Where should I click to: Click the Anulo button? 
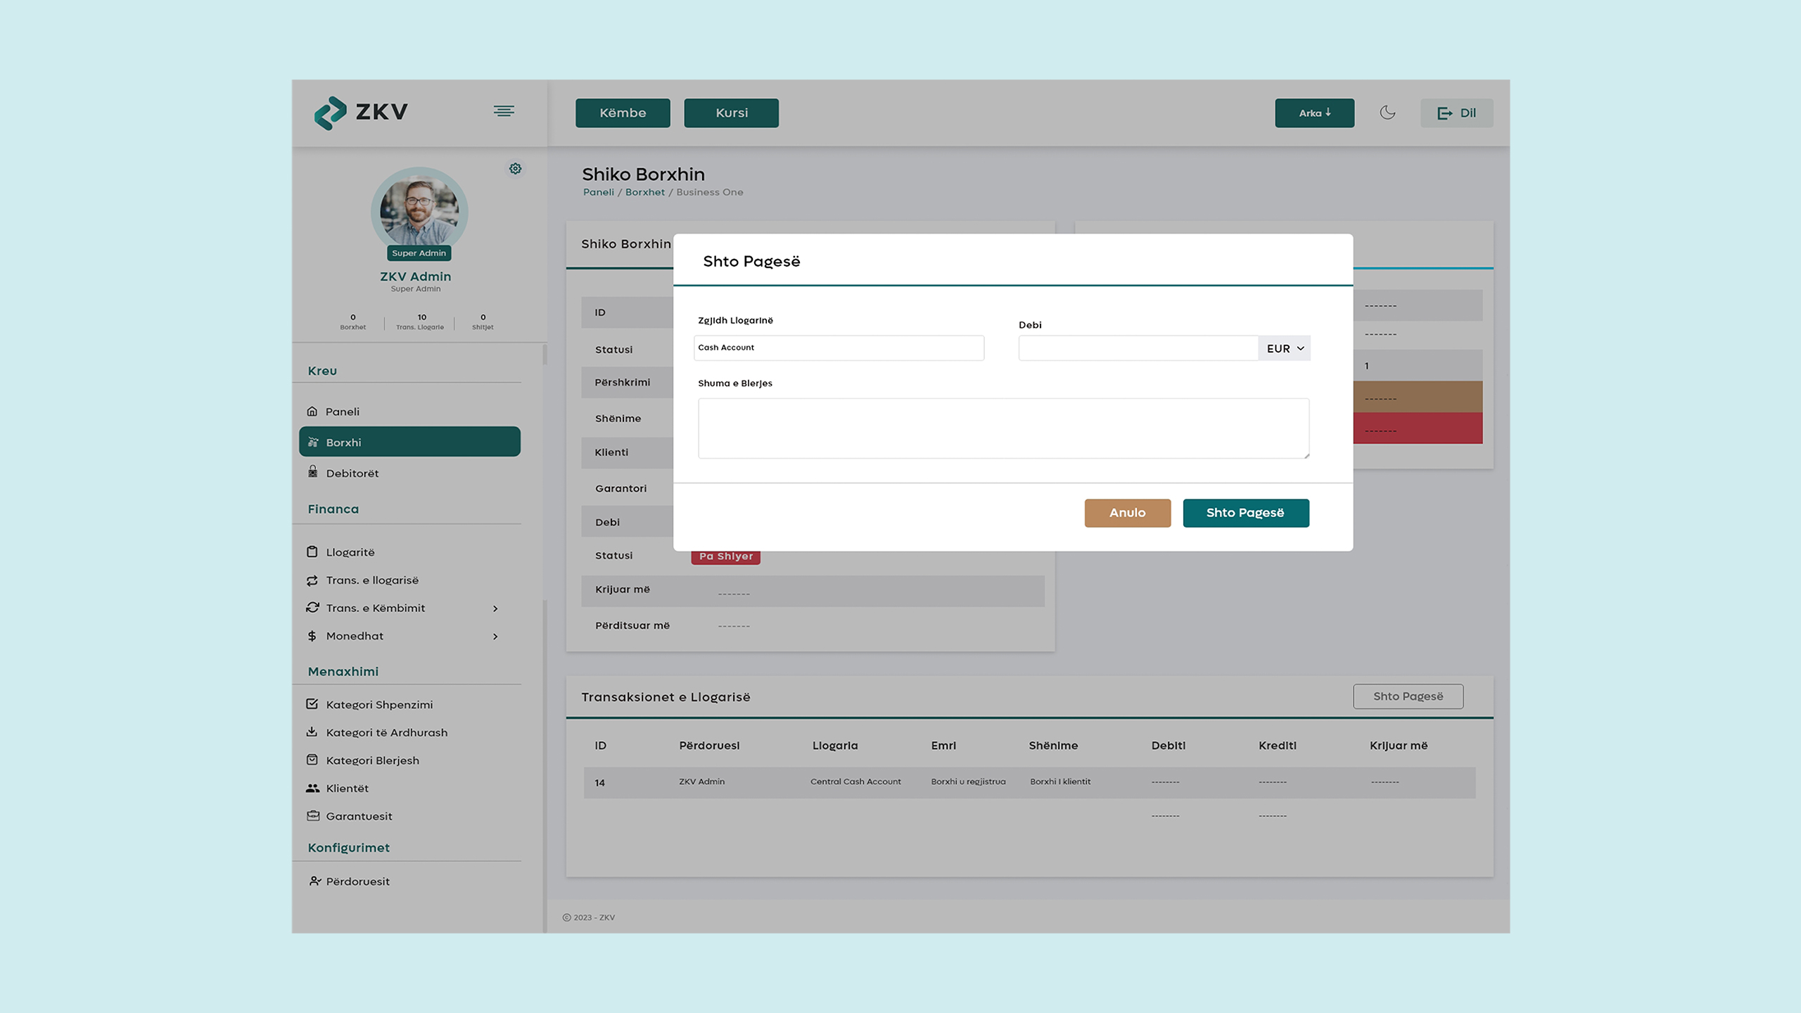tap(1127, 513)
